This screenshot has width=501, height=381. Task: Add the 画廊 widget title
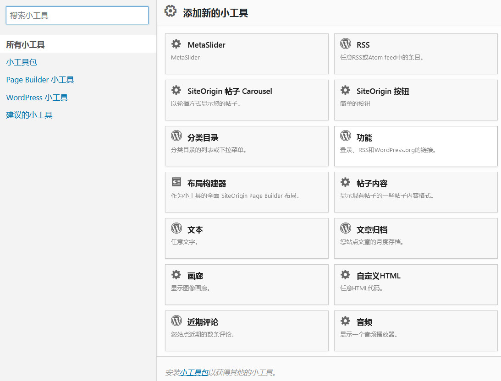click(x=195, y=276)
